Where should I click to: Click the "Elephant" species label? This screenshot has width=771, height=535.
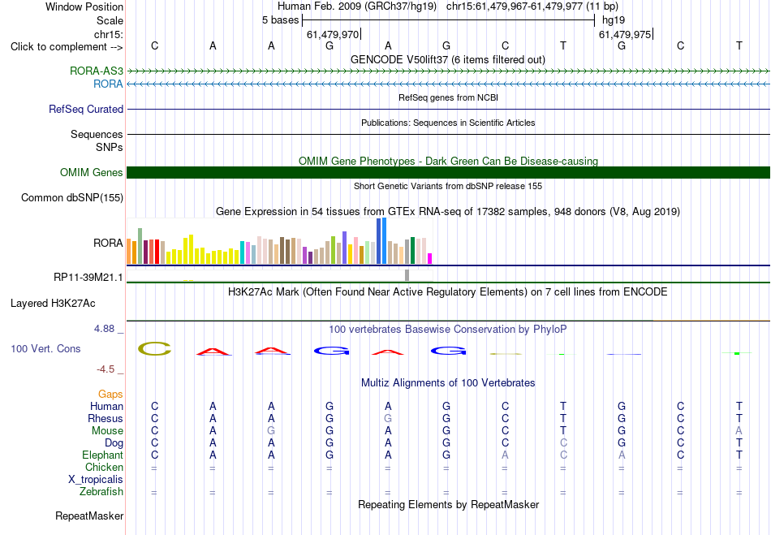click(103, 455)
